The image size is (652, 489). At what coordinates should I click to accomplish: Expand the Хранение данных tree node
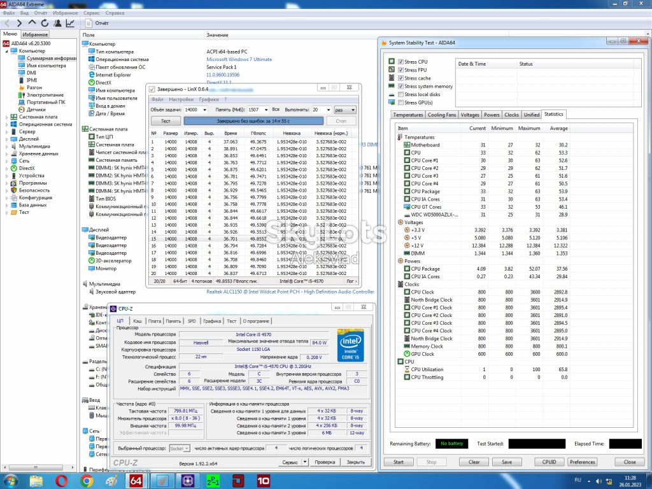(6, 154)
